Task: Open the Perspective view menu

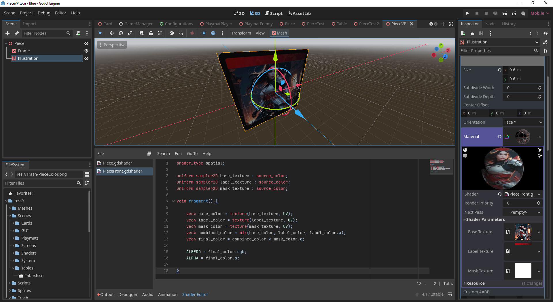Action: pyautogui.click(x=112, y=45)
